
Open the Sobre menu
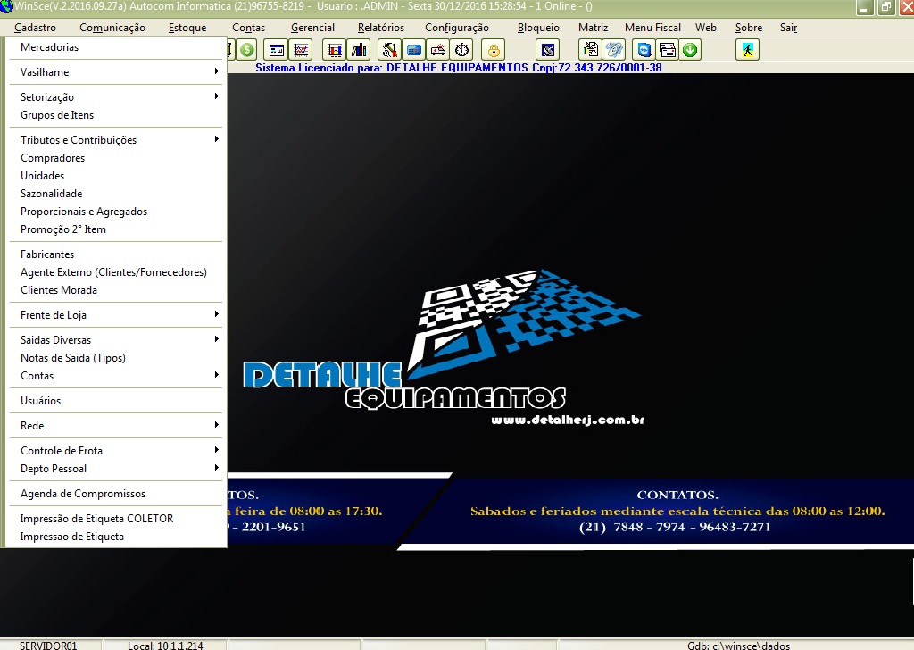[x=749, y=28]
